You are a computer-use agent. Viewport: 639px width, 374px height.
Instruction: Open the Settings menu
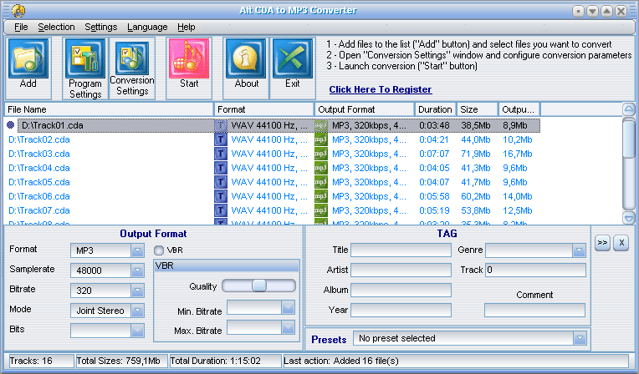pyautogui.click(x=101, y=27)
